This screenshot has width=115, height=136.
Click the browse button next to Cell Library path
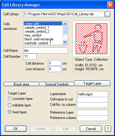tap(108, 14)
